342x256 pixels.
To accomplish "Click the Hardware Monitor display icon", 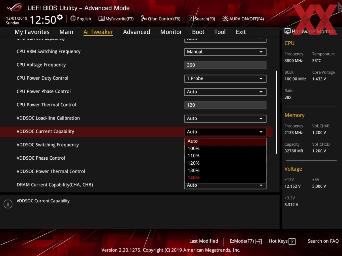I will coord(287,31).
